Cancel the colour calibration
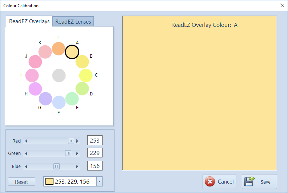Viewport: 288px width, 193px height. [220, 181]
